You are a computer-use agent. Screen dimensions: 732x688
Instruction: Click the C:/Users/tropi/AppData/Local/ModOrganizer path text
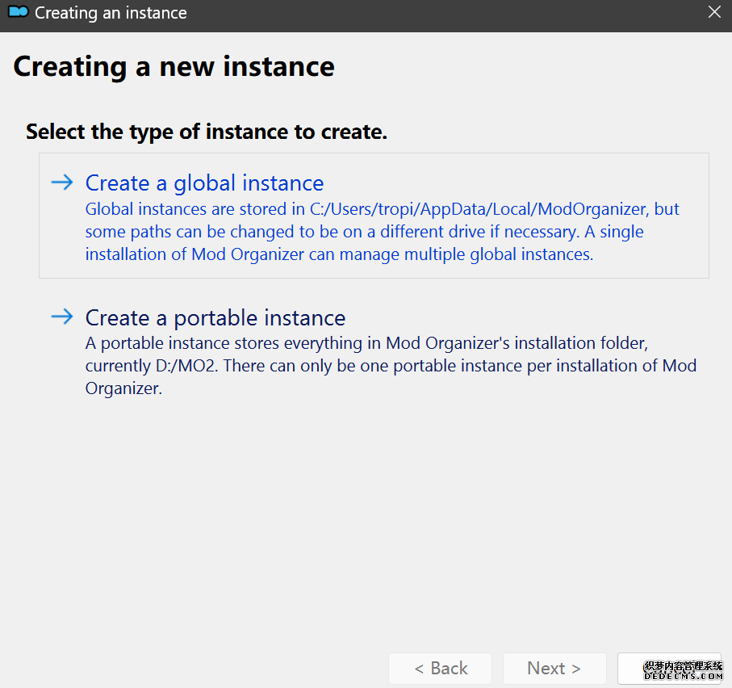479,209
